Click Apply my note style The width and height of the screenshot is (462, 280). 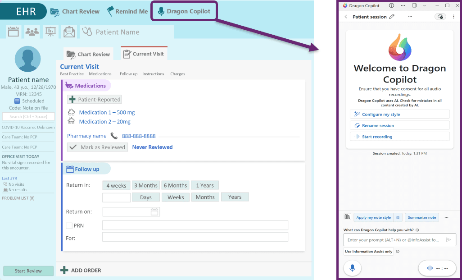click(374, 217)
